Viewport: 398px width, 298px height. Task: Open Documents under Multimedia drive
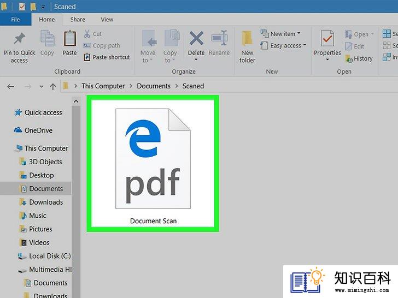click(45, 283)
